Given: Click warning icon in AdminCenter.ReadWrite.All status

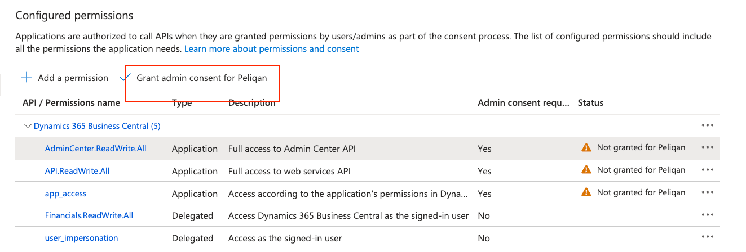Looking at the screenshot, I should tap(586, 147).
